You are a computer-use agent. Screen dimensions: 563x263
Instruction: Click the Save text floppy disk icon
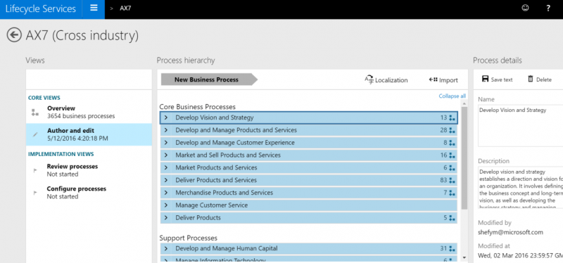[x=485, y=79]
